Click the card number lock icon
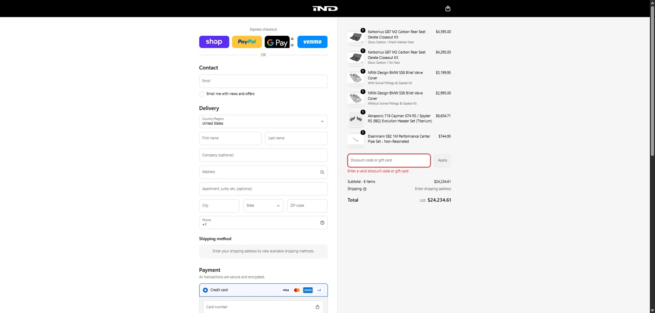The height and width of the screenshot is (313, 655). pos(317,307)
